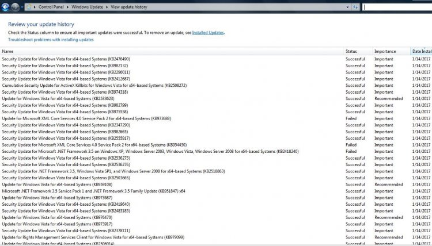The image size is (432, 246).
Task: Click Important value for KB951847 row
Action: point(384,191)
